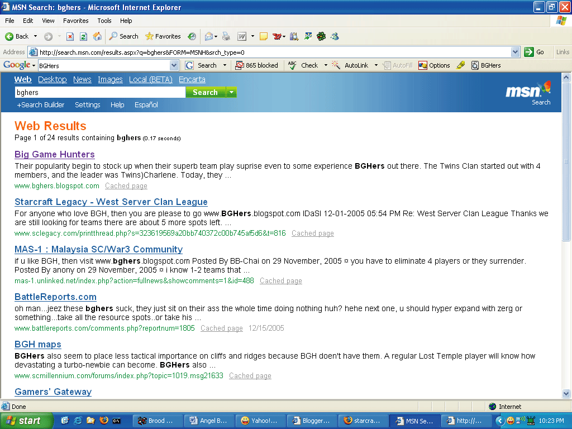Refresh the page using the Refresh icon

[84, 36]
